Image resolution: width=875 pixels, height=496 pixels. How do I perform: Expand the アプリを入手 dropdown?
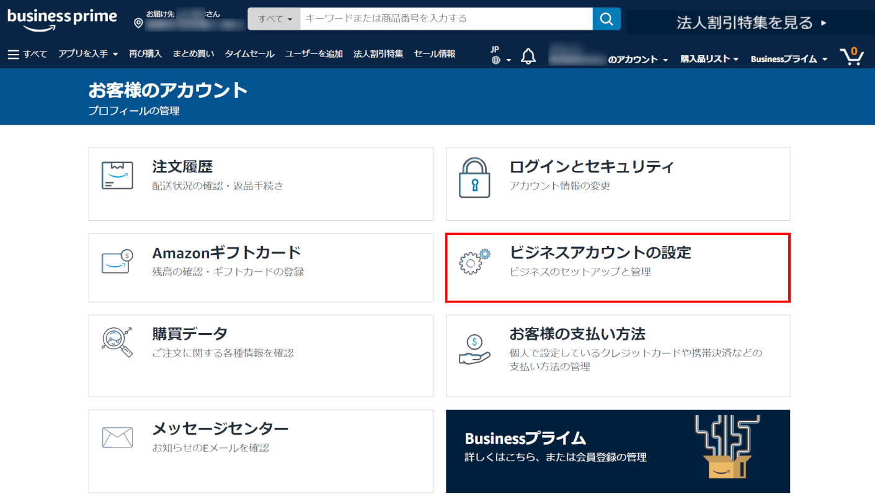click(x=88, y=54)
